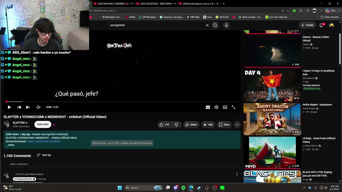The width and height of the screenshot is (342, 192).
Task: Subscribe to the SLAYTER channel
Action: (x=43, y=124)
